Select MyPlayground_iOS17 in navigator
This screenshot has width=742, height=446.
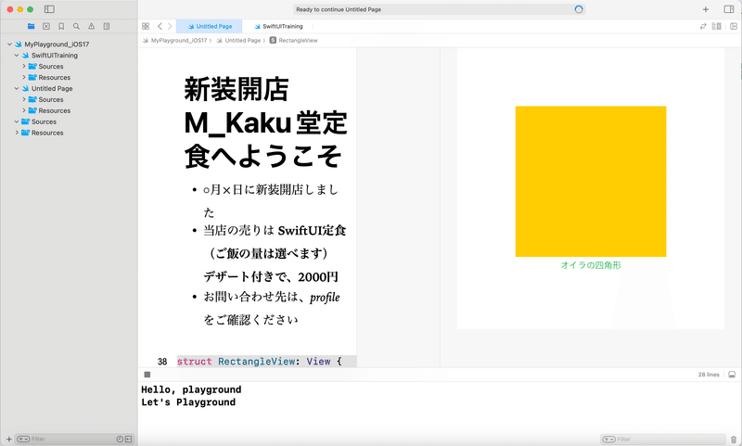(57, 44)
